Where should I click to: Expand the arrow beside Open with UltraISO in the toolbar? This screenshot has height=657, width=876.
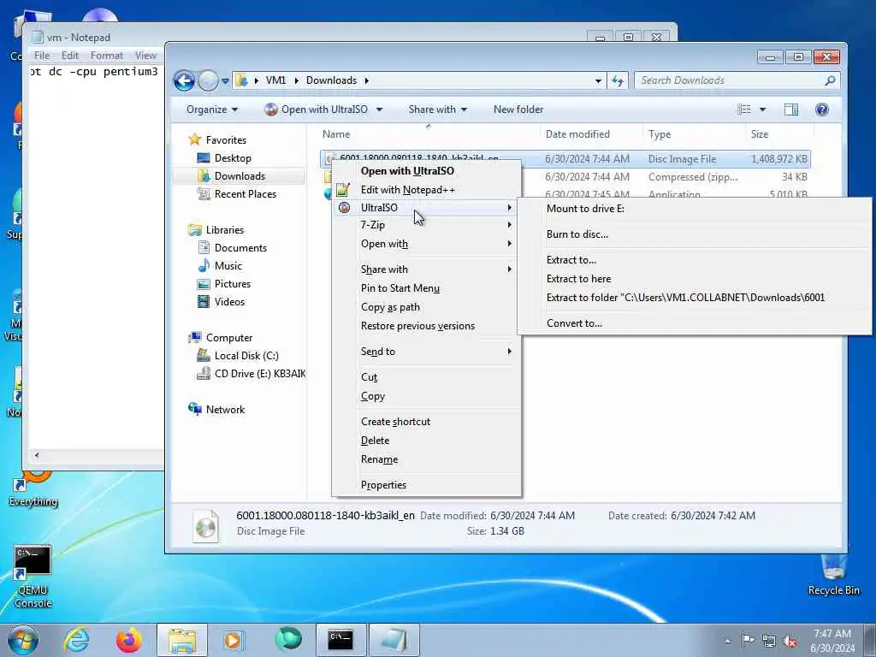pos(379,109)
